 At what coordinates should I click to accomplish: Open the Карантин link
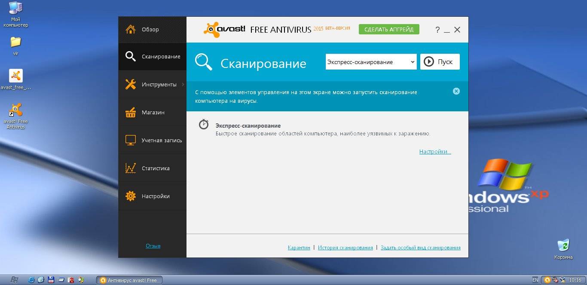tap(299, 248)
